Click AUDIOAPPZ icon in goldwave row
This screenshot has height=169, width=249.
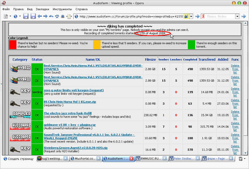(x=20, y=127)
